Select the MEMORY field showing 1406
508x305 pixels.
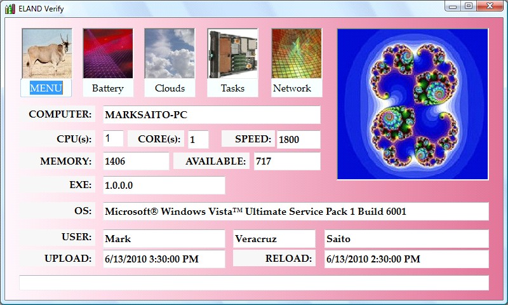(136, 161)
